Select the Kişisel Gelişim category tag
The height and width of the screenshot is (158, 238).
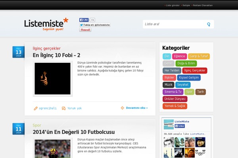pos(189,77)
